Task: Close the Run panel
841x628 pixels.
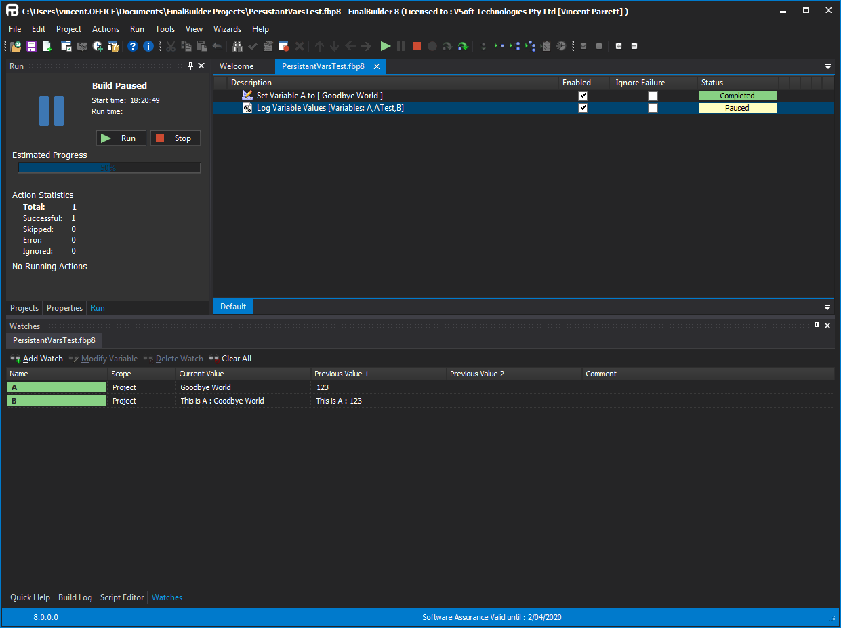Action: pyautogui.click(x=201, y=66)
